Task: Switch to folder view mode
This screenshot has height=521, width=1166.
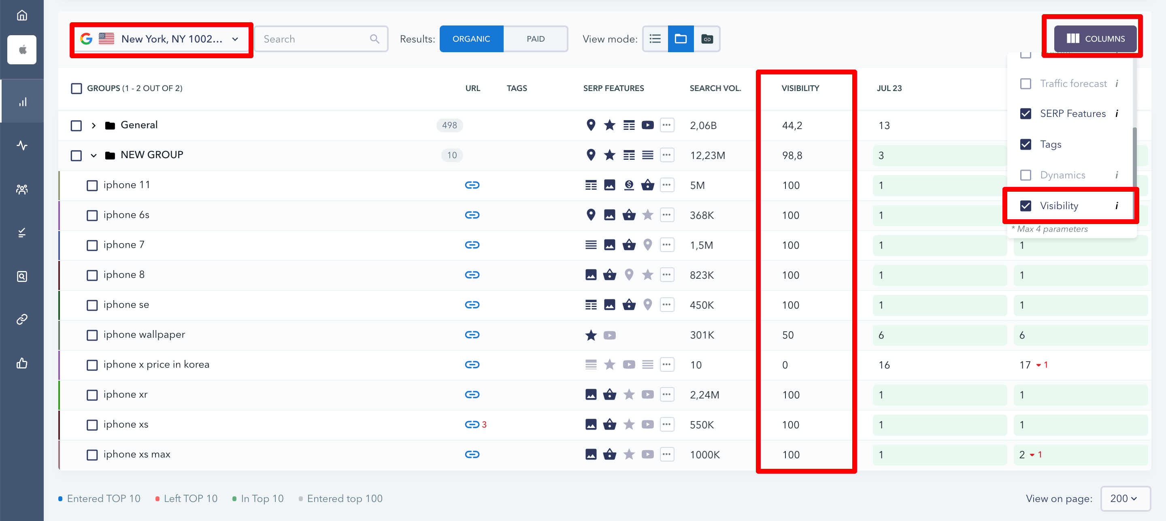Action: point(680,39)
